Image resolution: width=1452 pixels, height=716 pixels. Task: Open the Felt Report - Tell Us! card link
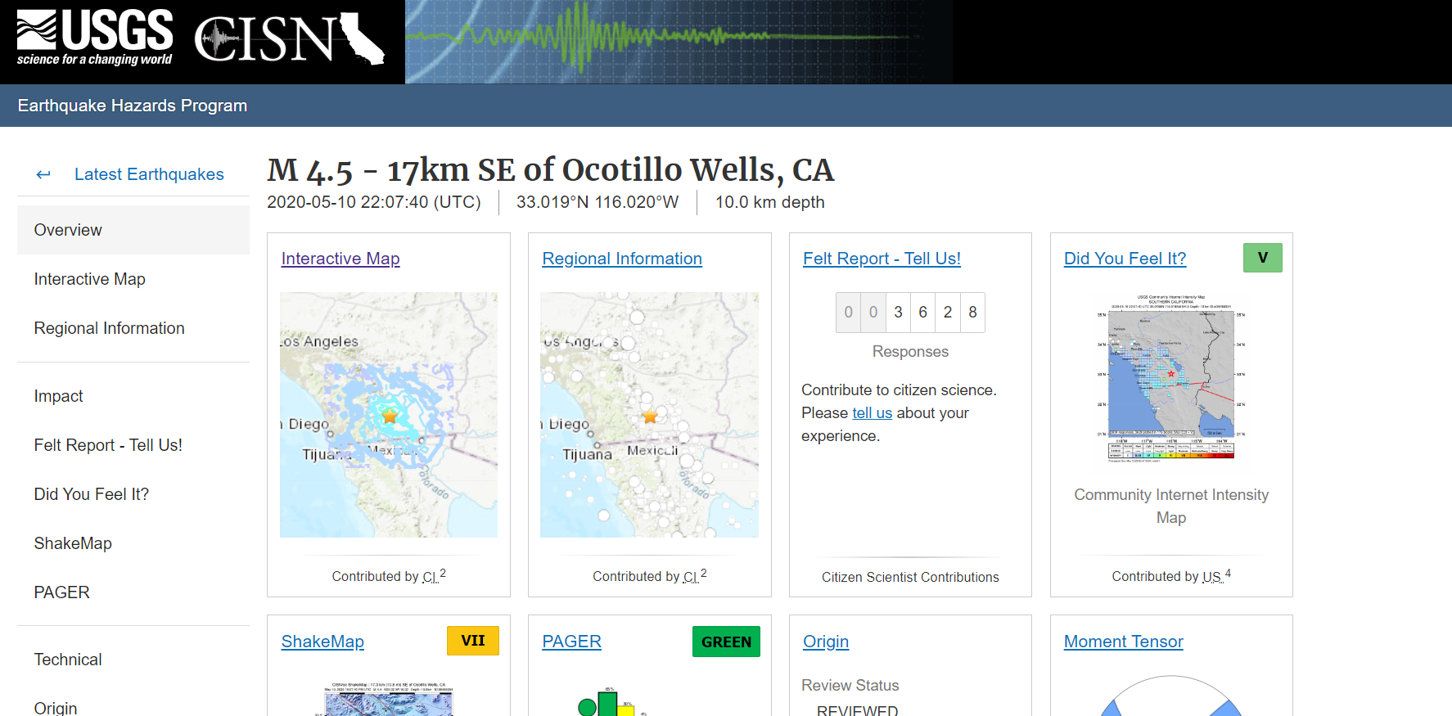tap(882, 259)
